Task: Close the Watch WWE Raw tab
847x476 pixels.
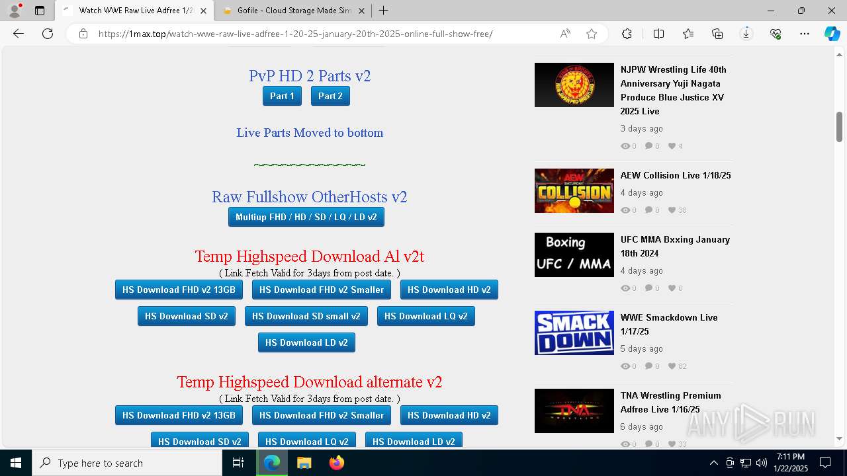Action: [203, 11]
